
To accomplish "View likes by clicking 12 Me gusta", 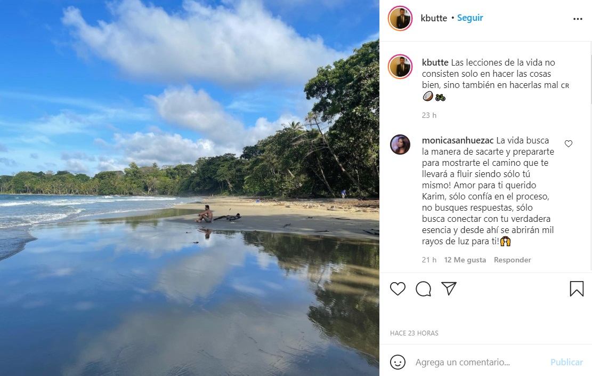I will [x=465, y=260].
